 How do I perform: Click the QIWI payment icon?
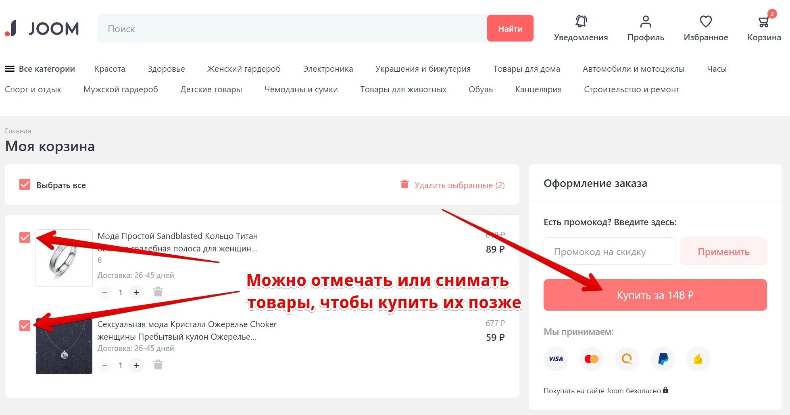click(x=627, y=359)
